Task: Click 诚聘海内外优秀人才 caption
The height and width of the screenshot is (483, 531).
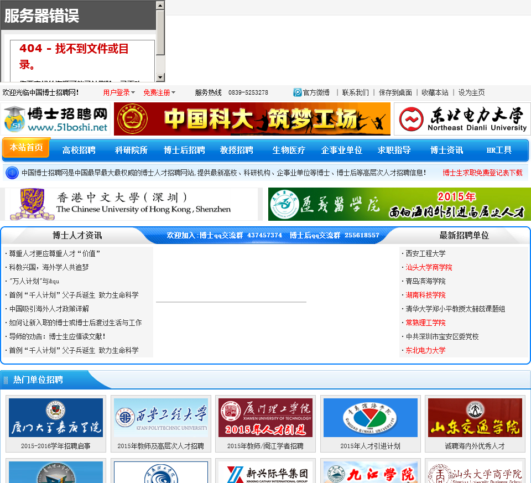Action: coord(475,446)
